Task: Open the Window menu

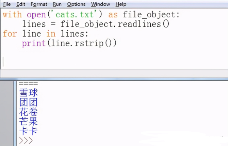Action: pyautogui.click(x=100, y=4)
